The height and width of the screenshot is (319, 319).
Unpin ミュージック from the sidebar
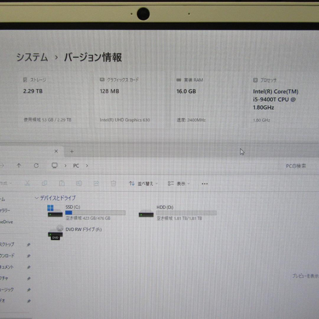(29, 290)
